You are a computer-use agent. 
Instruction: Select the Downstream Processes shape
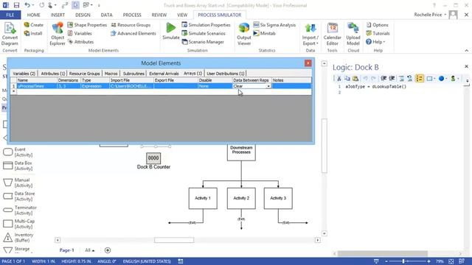click(241, 152)
